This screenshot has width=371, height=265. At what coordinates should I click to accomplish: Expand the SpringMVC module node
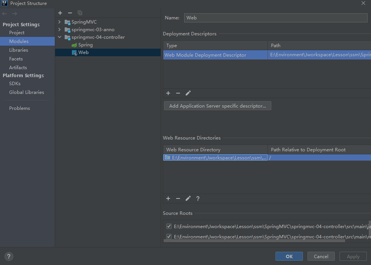tap(59, 22)
